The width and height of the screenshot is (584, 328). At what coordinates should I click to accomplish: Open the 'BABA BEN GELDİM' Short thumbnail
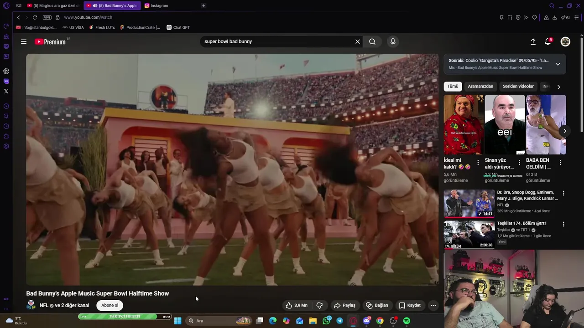(546, 124)
